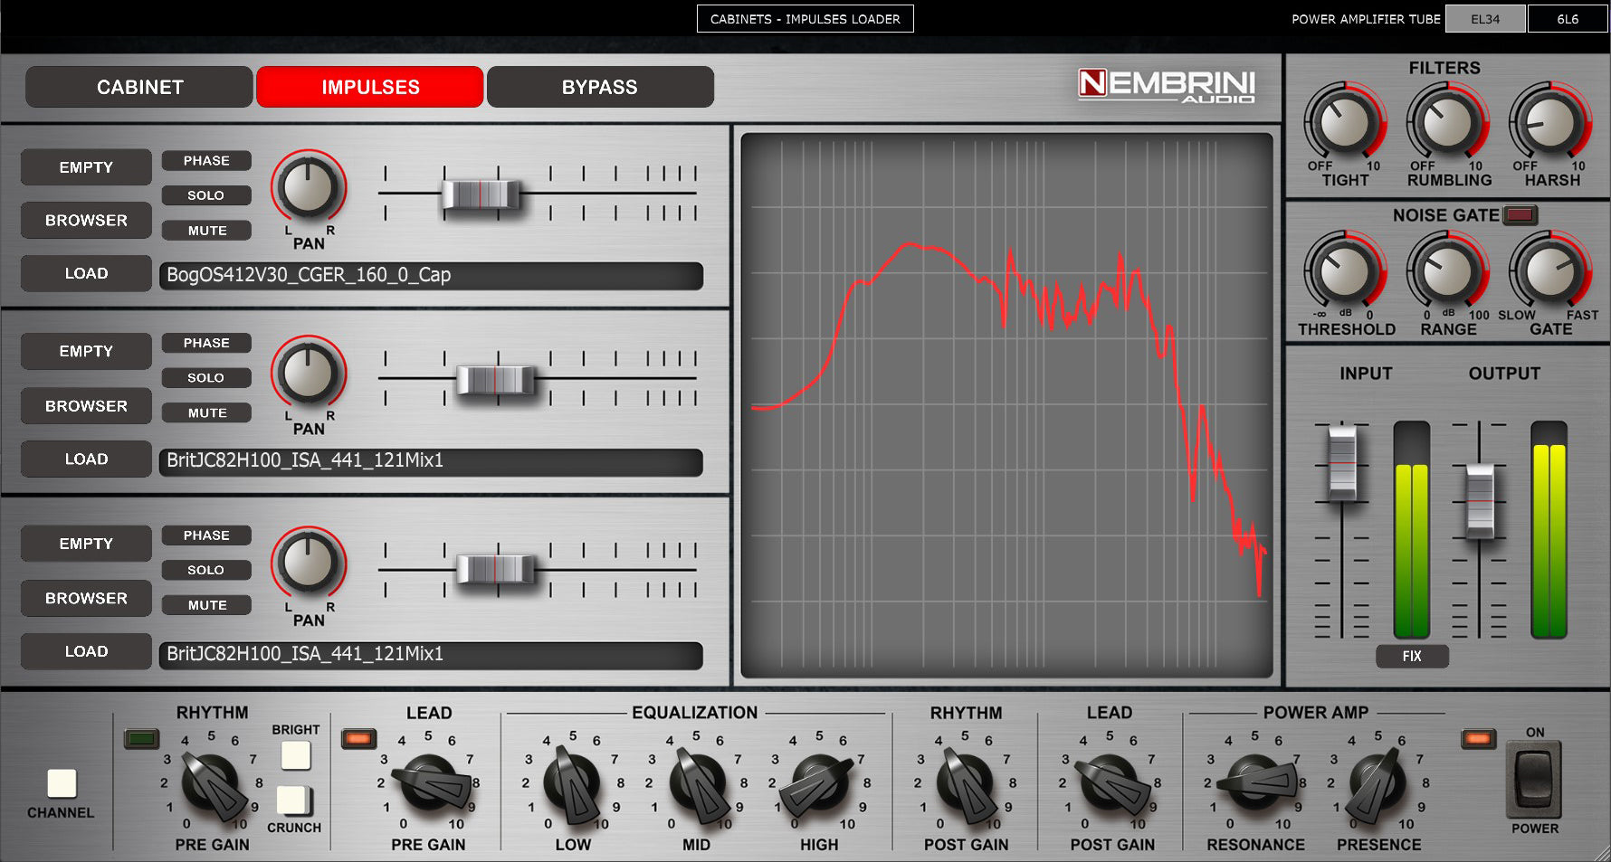1611x862 pixels.
Task: Click the PAN knob of first slot
Action: 309,187
